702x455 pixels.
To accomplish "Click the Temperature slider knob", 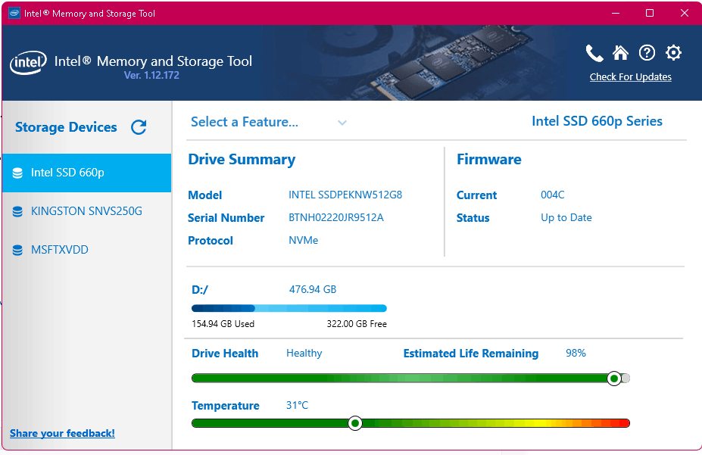I will click(355, 423).
